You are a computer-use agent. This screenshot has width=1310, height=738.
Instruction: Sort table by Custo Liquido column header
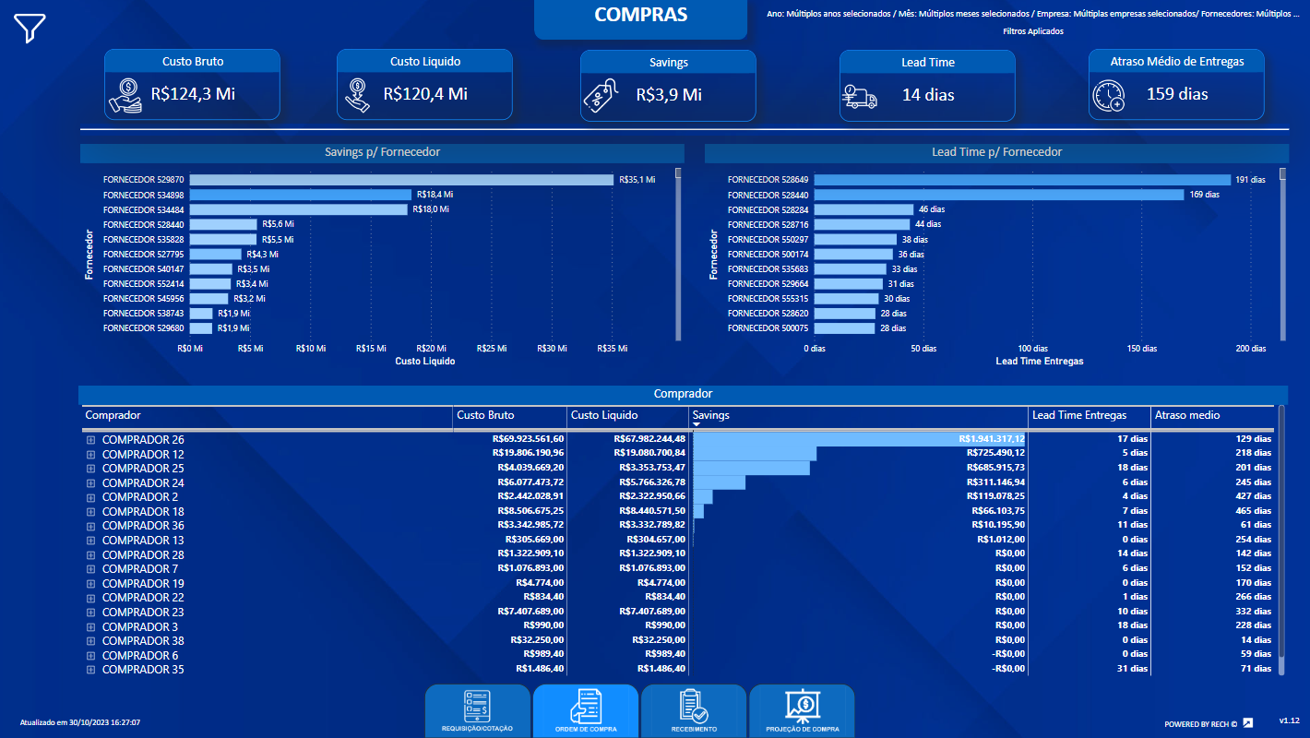(x=627, y=416)
